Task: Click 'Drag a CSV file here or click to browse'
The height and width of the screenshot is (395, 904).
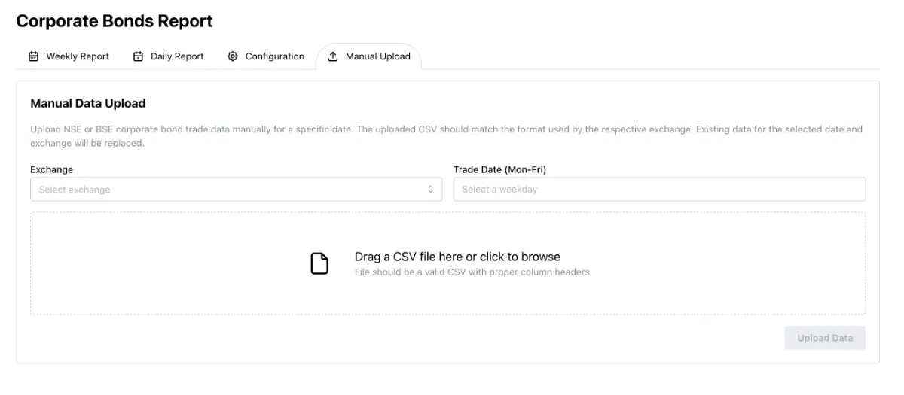Action: (457, 257)
